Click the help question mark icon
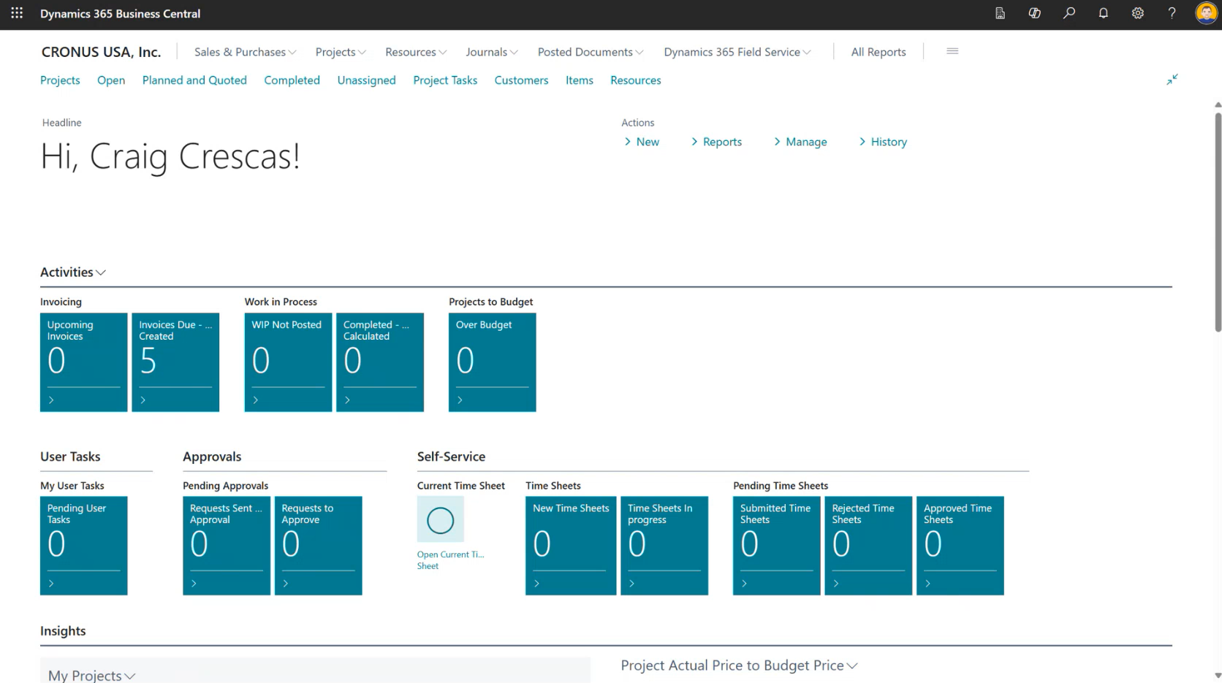1222x683 pixels. (x=1172, y=13)
